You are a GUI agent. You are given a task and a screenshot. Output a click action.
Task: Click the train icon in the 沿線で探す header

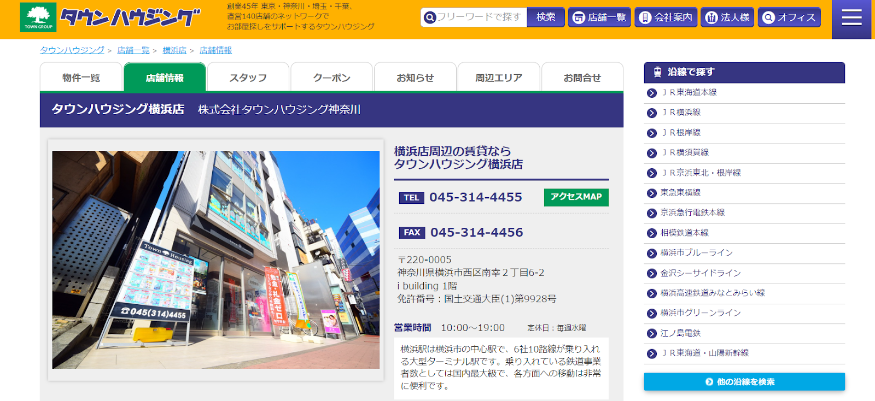657,72
